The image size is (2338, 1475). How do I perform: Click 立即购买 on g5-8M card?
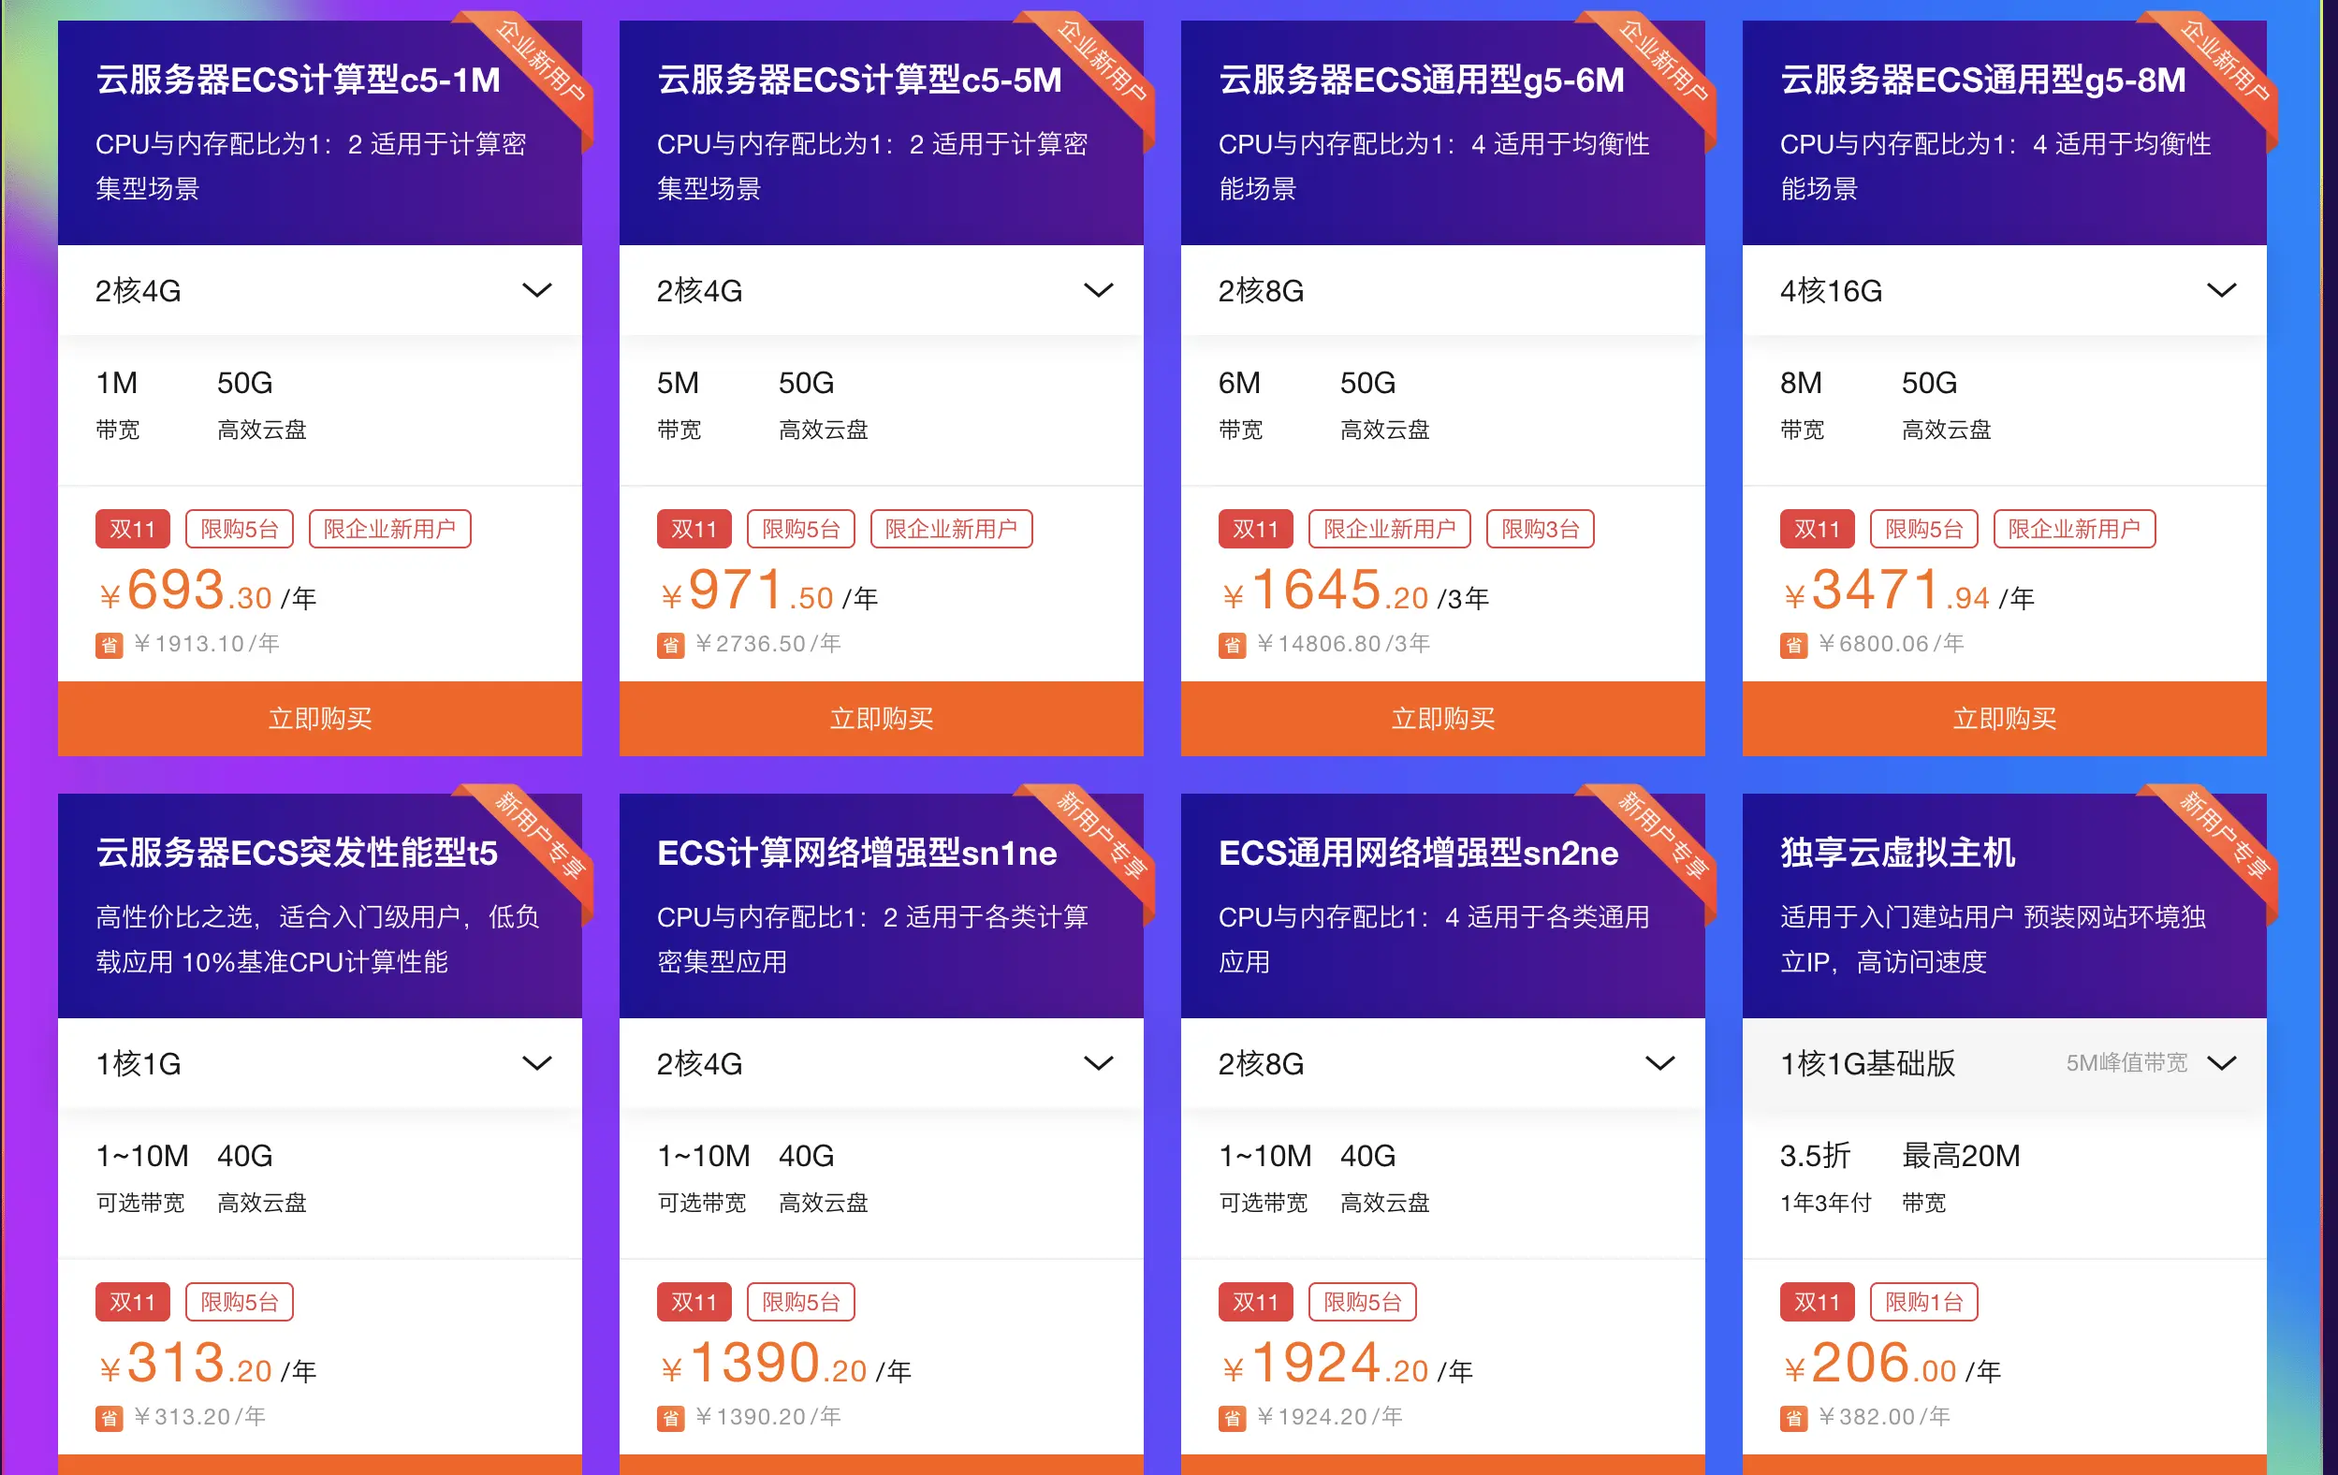(x=2003, y=719)
